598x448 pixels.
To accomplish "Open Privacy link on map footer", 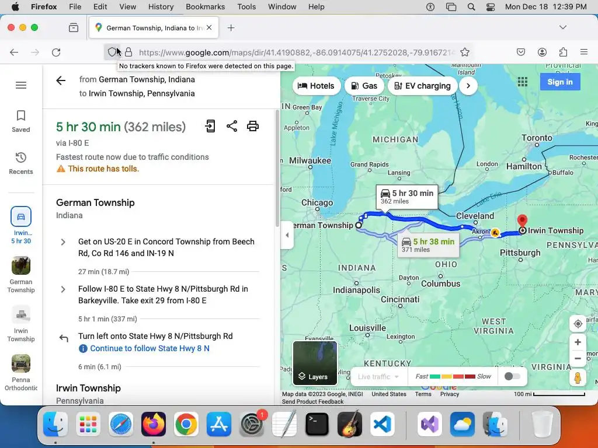I will [449, 394].
